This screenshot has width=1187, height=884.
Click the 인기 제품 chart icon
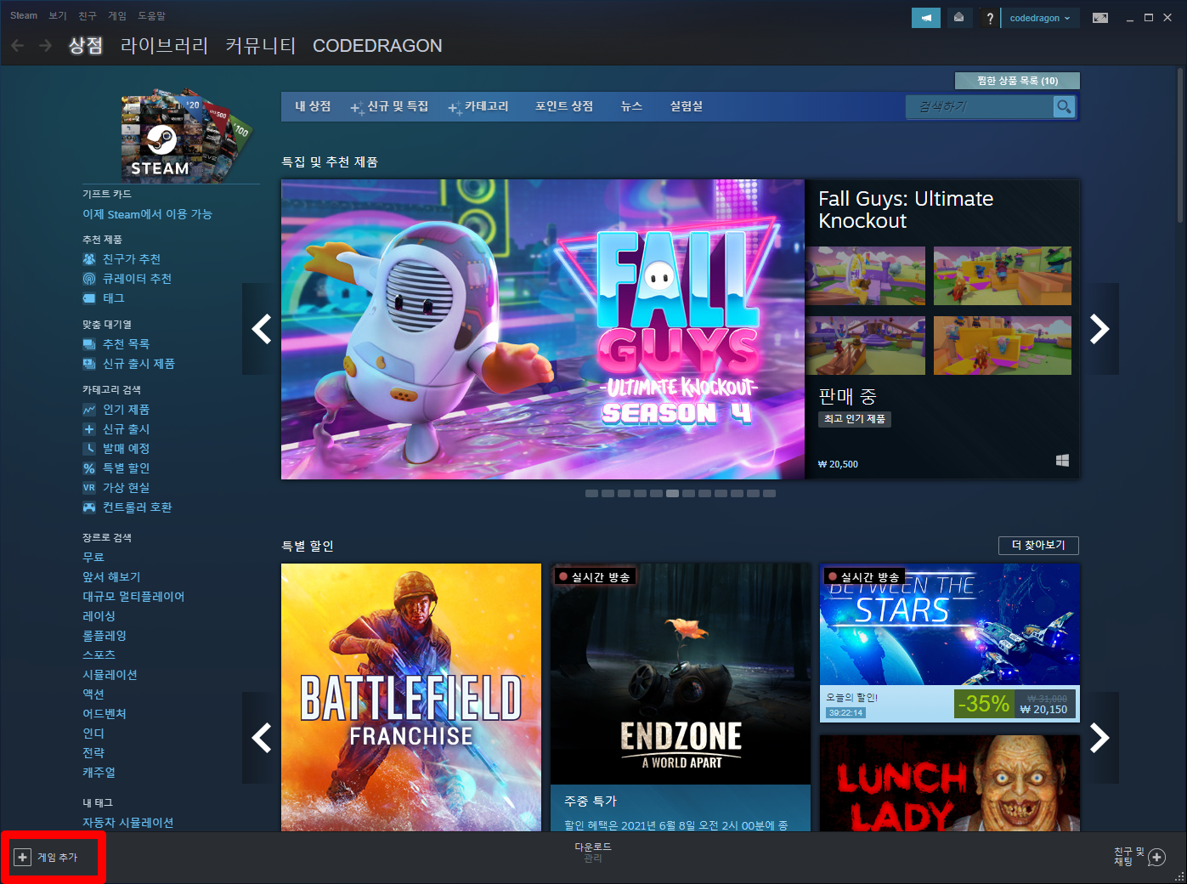pos(89,410)
